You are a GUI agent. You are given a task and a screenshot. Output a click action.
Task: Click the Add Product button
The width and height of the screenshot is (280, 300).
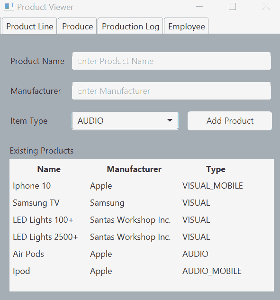[230, 121]
